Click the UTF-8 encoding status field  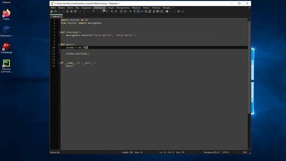225,152
